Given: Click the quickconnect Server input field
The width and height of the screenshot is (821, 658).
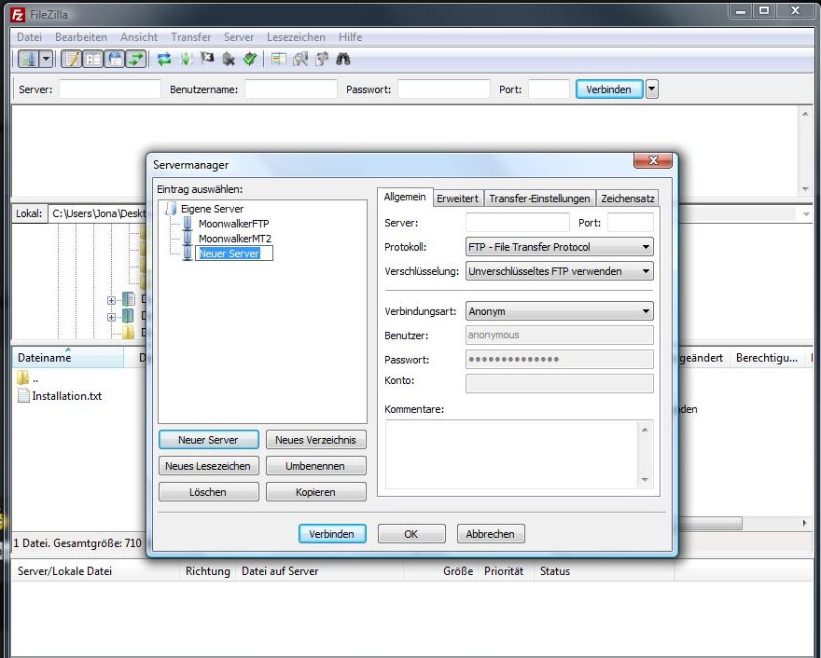Looking at the screenshot, I should (x=110, y=89).
